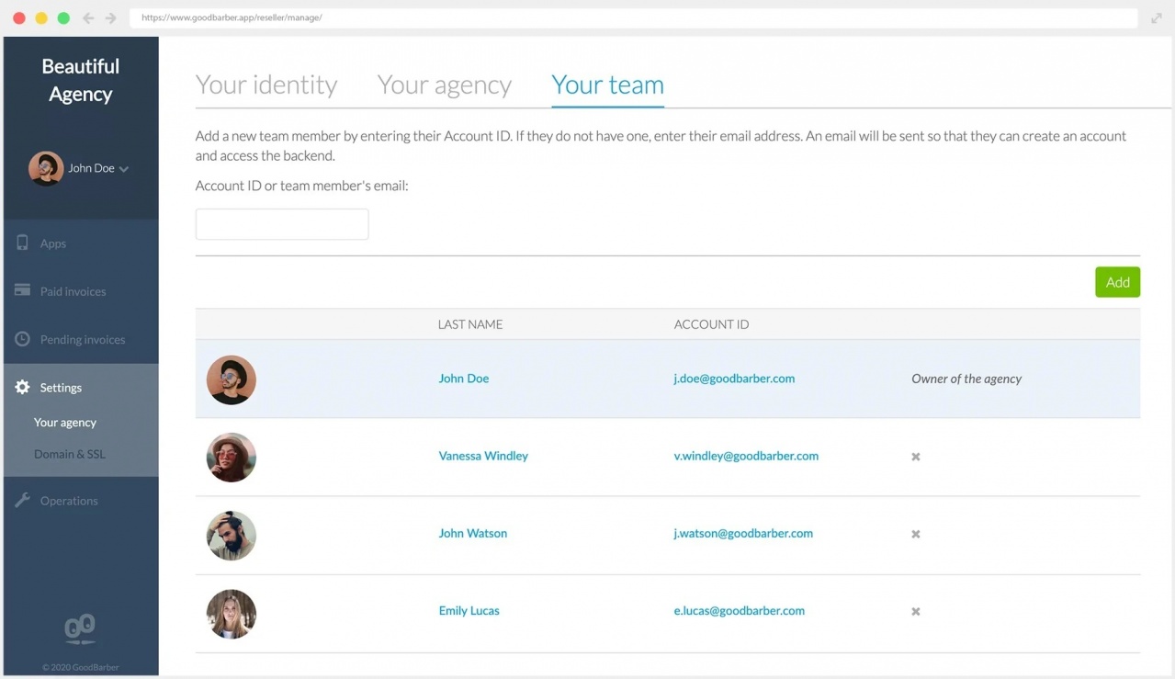
Task: Remove Vanessa Windley with the X icon
Action: tap(915, 457)
